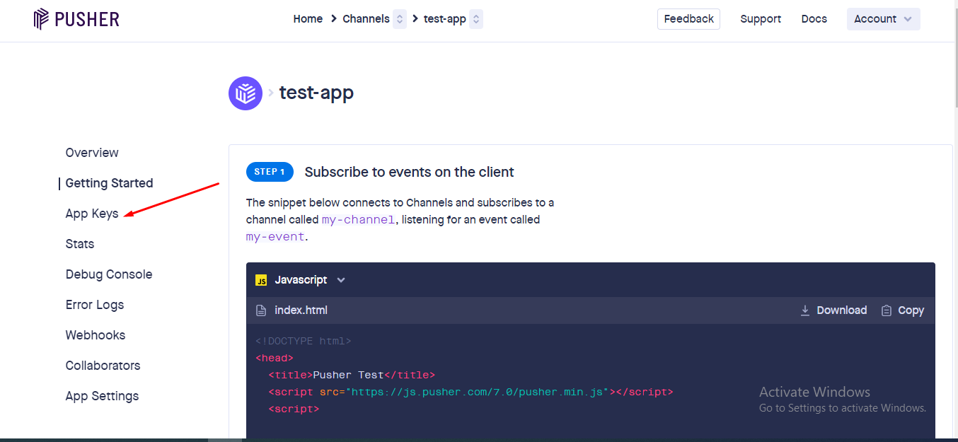Viewport: 958px width, 442px height.
Task: Expand the Javascript language selector
Action: tap(341, 280)
